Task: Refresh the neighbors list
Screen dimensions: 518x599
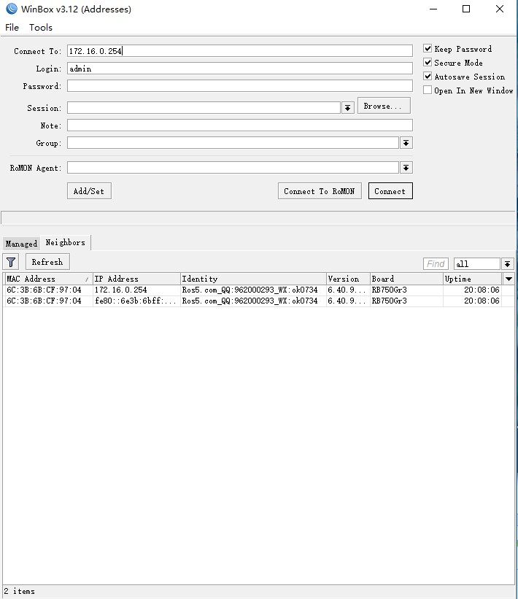Action: pos(47,262)
